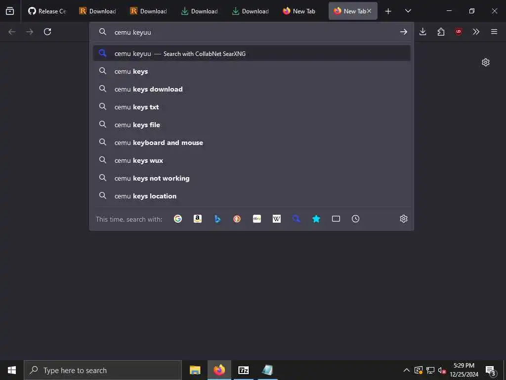Open 7-Zip from the taskbar
Viewport: 506px width, 380px height.
[x=243, y=370]
